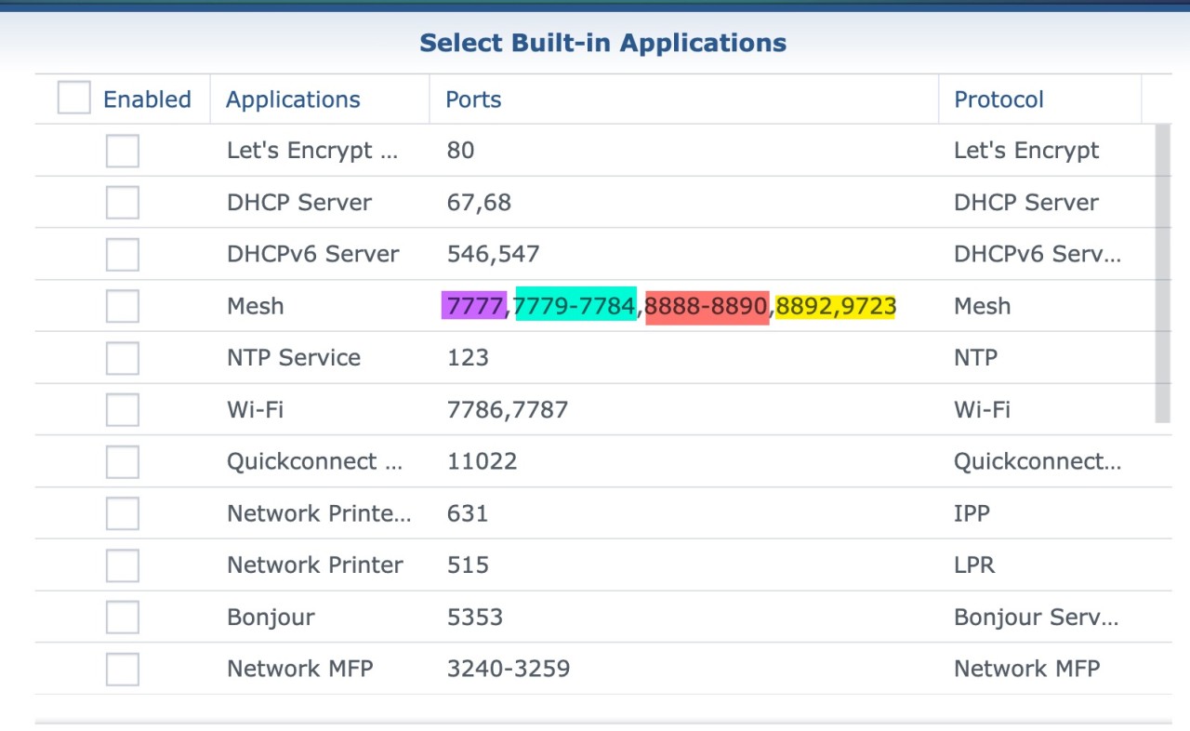Enable the DHCP Server checkbox

pyautogui.click(x=123, y=203)
